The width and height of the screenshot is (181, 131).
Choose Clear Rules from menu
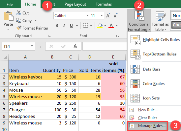(148, 118)
